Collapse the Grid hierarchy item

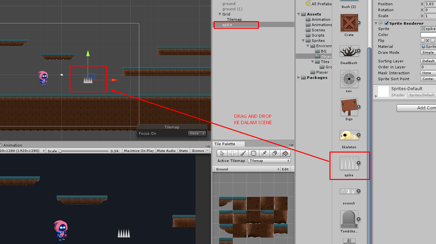click(220, 14)
